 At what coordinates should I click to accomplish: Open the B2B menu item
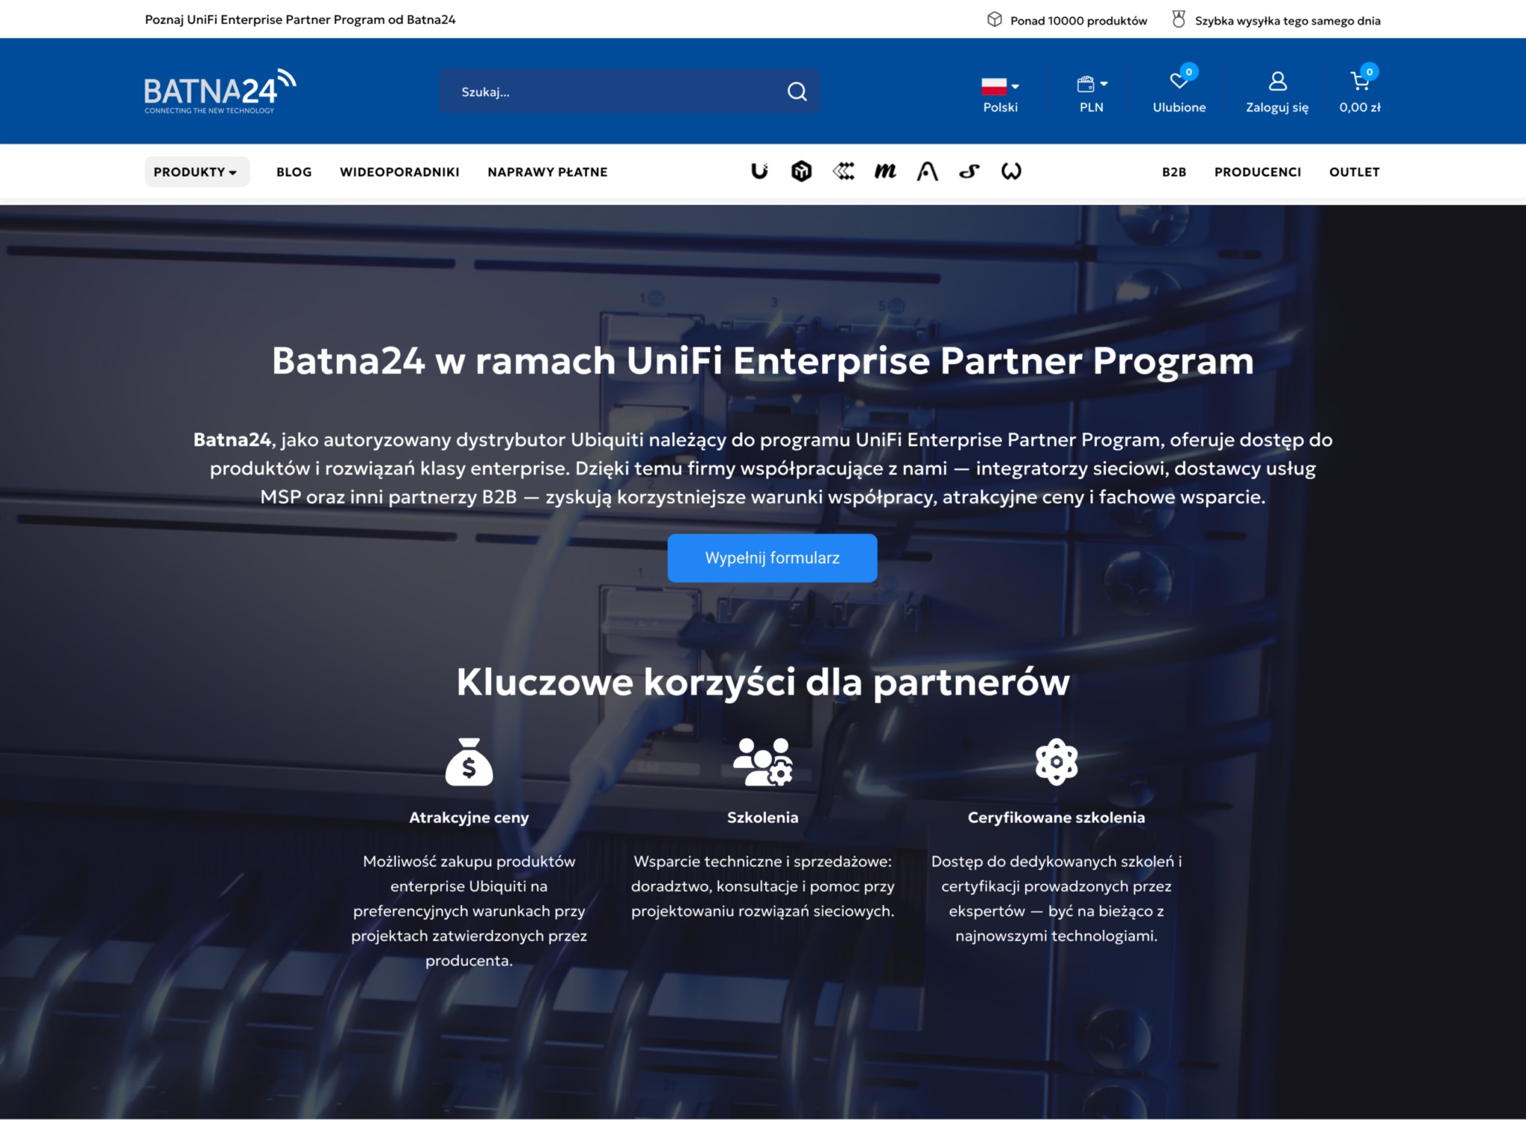[1174, 172]
